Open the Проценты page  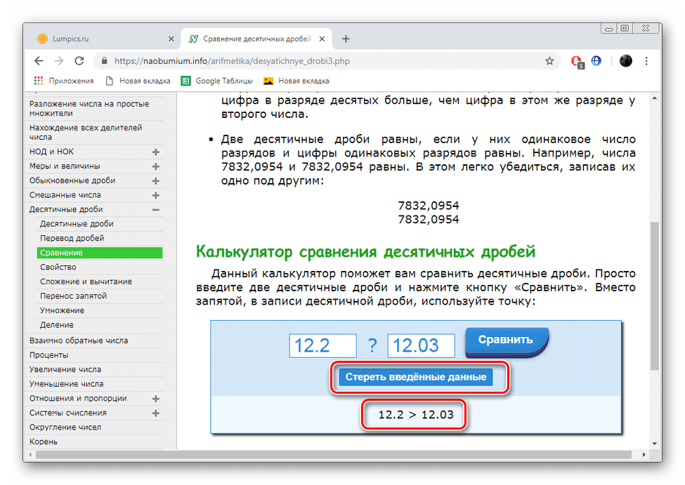click(x=49, y=355)
